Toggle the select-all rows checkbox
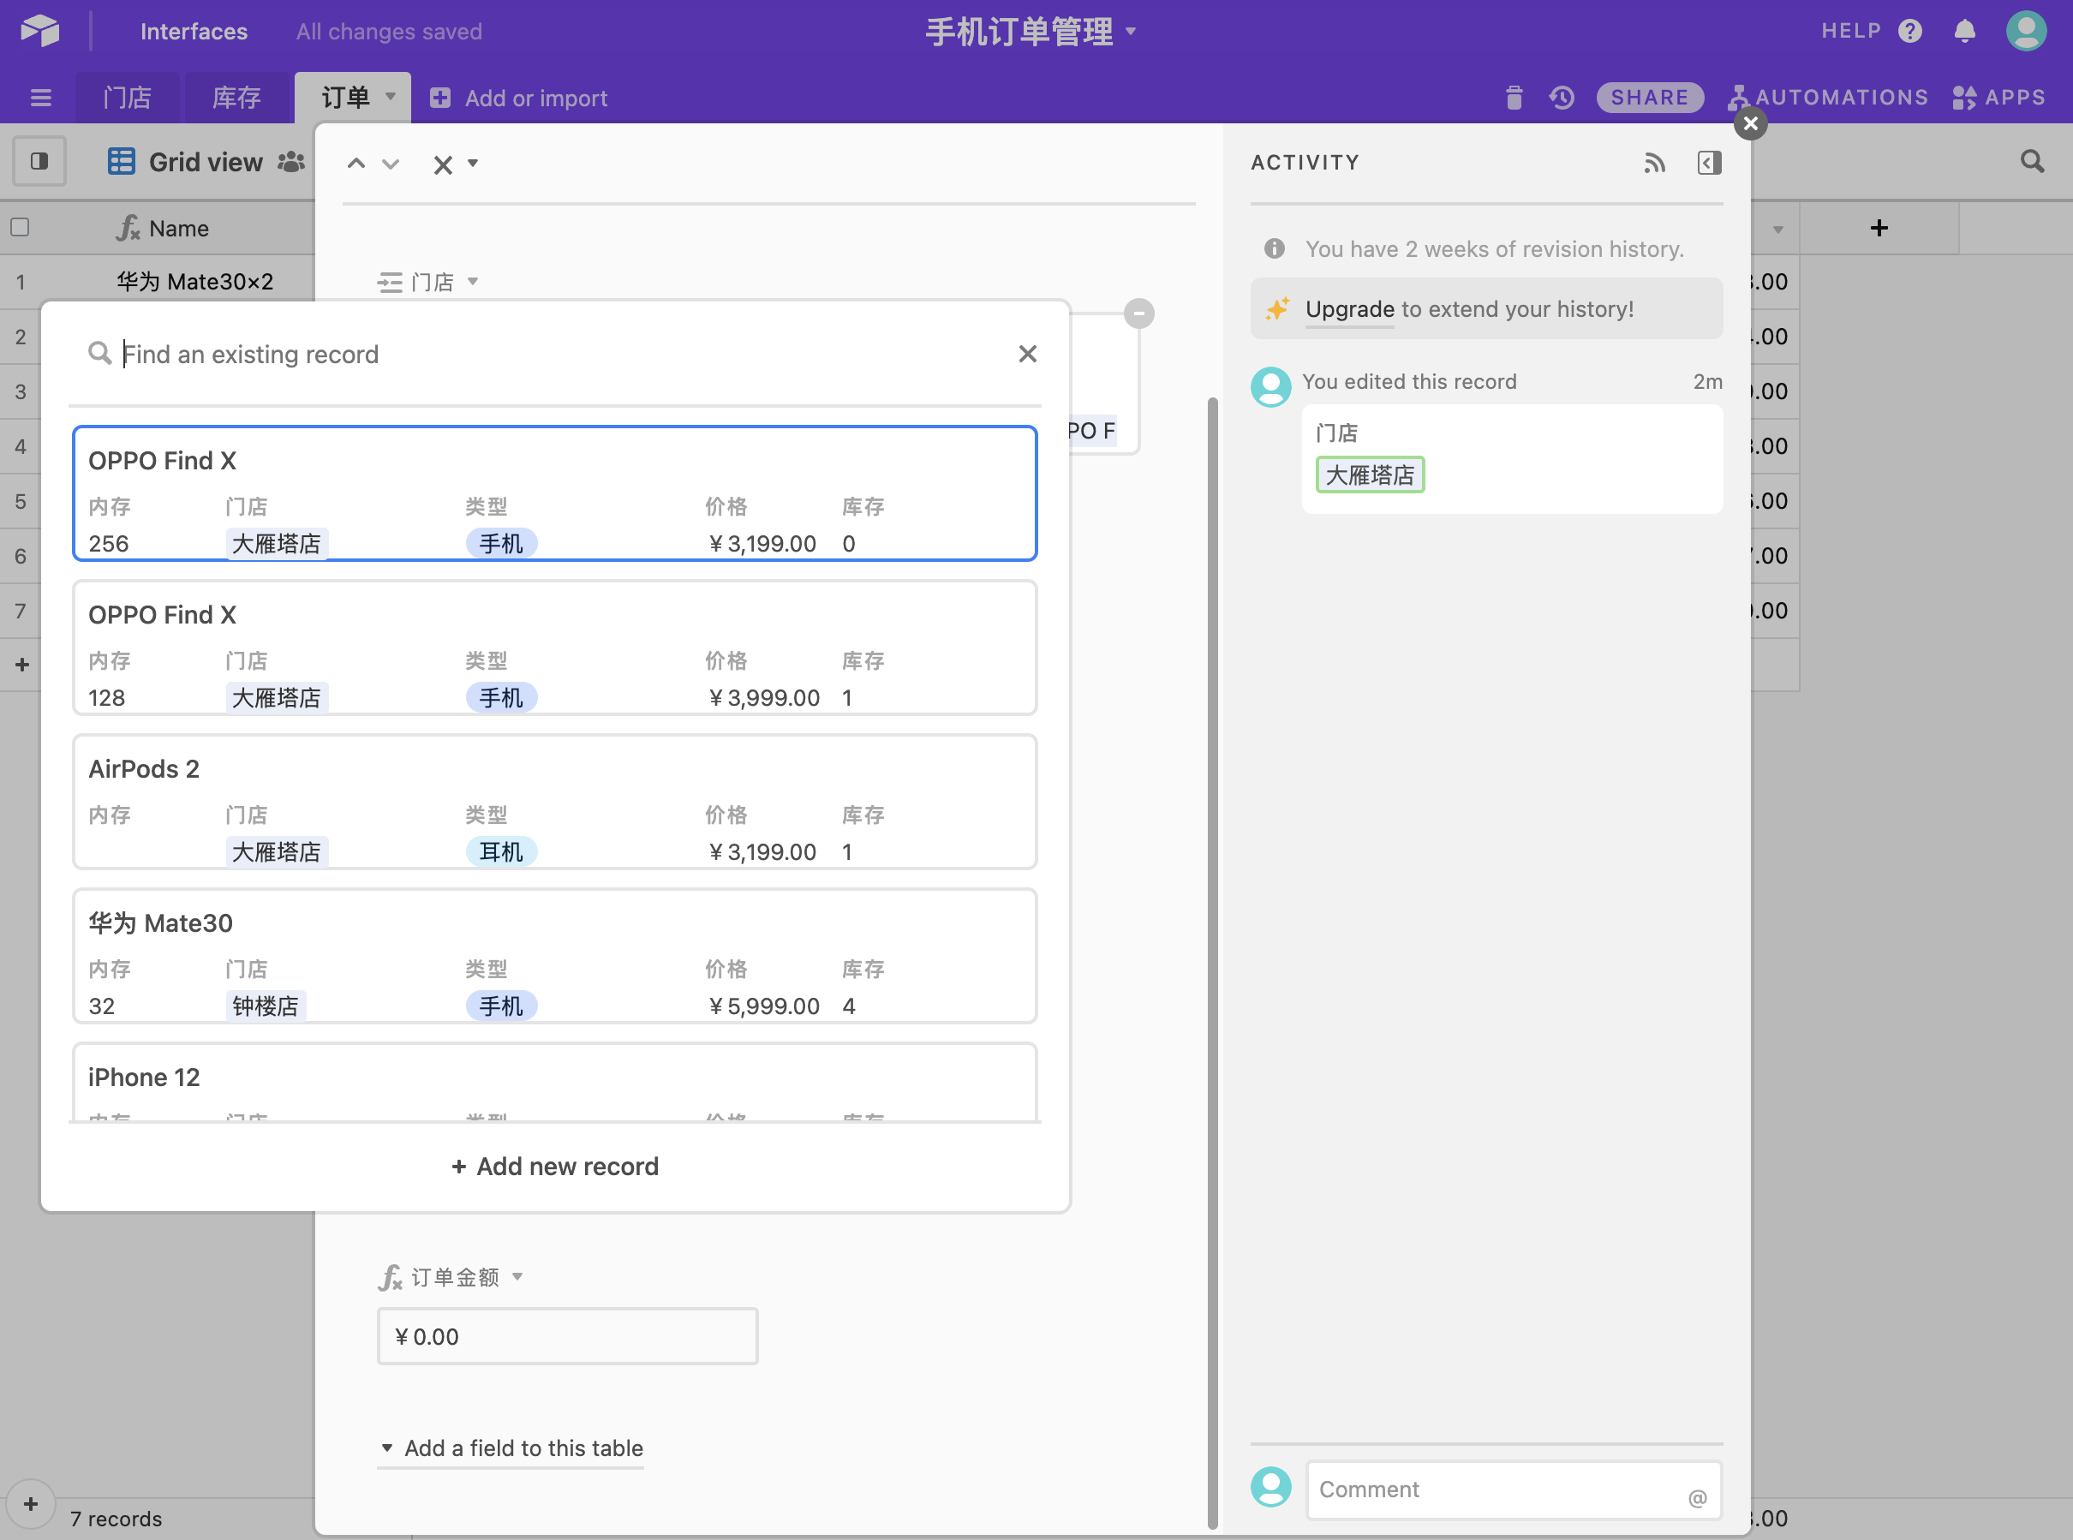2073x1540 pixels. (x=20, y=228)
